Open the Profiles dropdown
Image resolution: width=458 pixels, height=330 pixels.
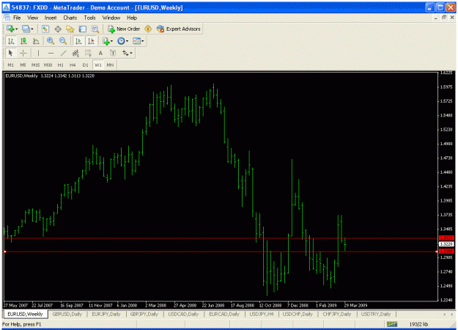pos(28,29)
